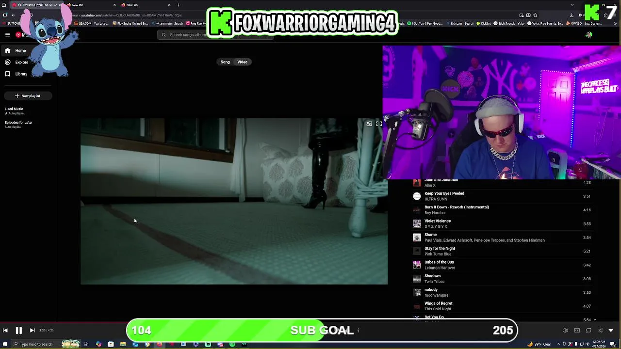This screenshot has height=349, width=621.
Task: Open the Play Snake Online bookmark
Action: point(131,23)
